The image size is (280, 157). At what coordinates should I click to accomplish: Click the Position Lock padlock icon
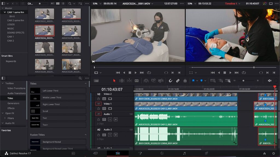pyautogui.click(x=185, y=81)
